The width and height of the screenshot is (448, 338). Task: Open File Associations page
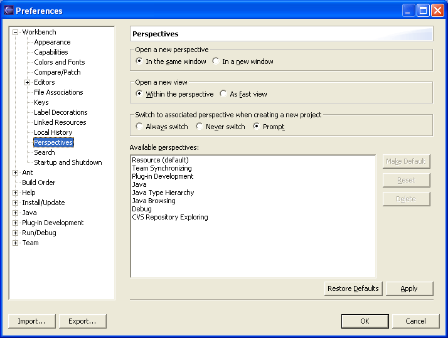click(58, 92)
